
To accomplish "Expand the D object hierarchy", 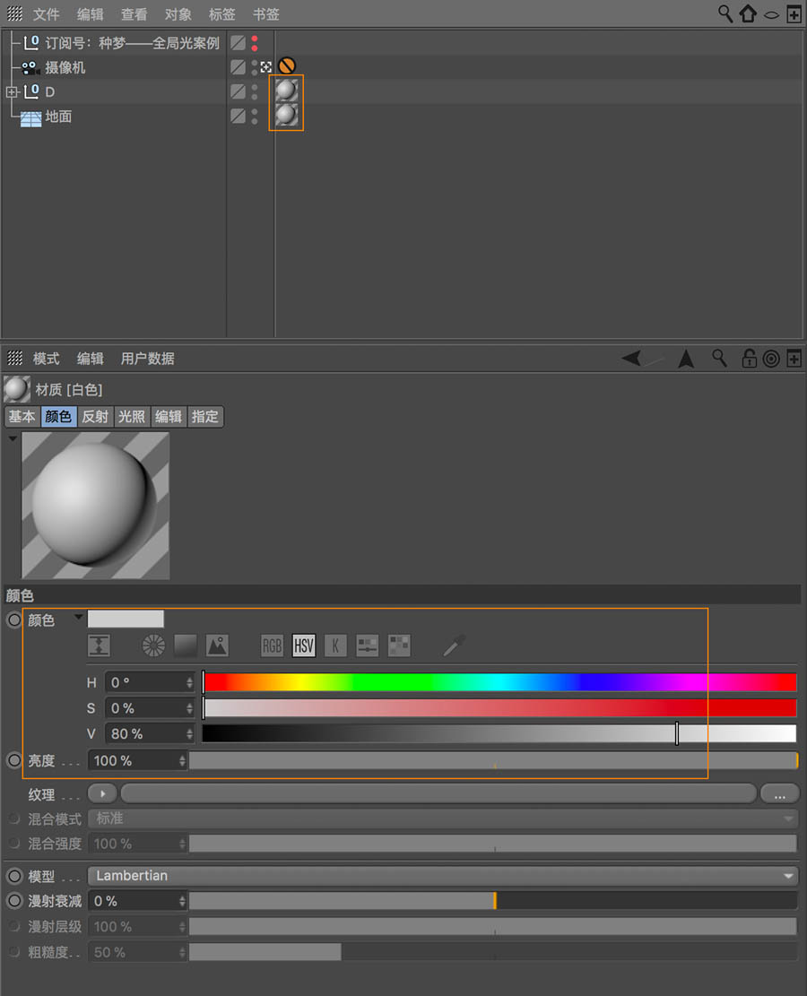I will 11,91.
